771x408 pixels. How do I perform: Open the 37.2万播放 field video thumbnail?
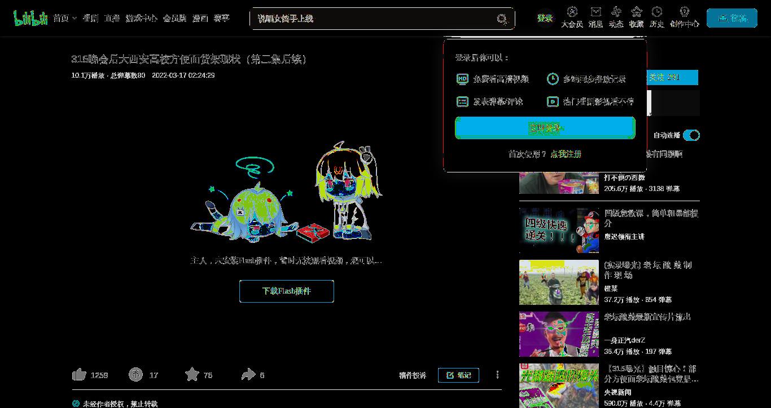559,282
